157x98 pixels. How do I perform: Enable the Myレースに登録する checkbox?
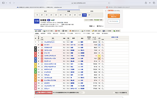tap(114, 93)
